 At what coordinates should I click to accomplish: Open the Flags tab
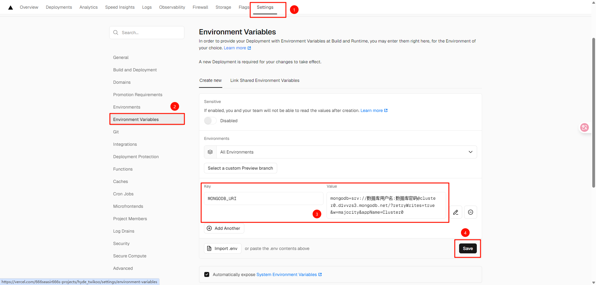pos(244,7)
